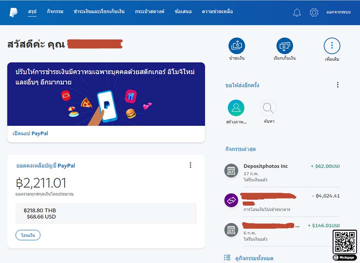Image resolution: width=360 pixels, height=263 pixels.
Task: Click ออกจากระบบ to log out
Action: tap(338, 12)
